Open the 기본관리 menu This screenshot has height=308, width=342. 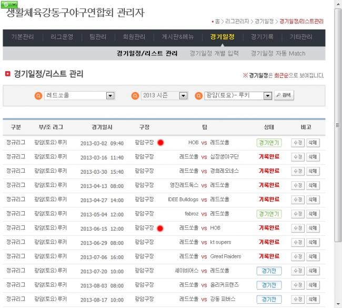tap(23, 37)
